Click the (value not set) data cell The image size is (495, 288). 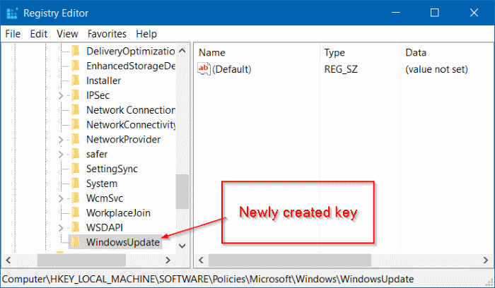(436, 69)
